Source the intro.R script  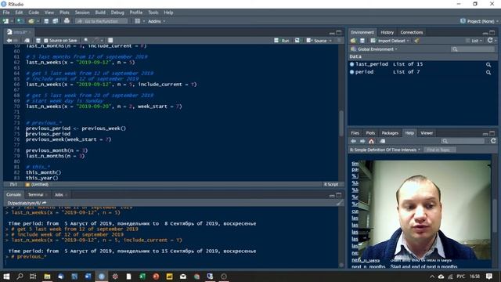click(316, 41)
